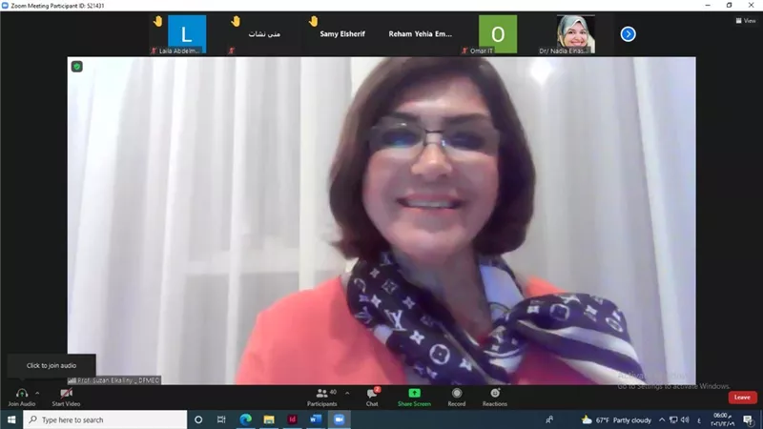Open InDesign from the taskbar
The image size is (763, 429).
tap(292, 419)
